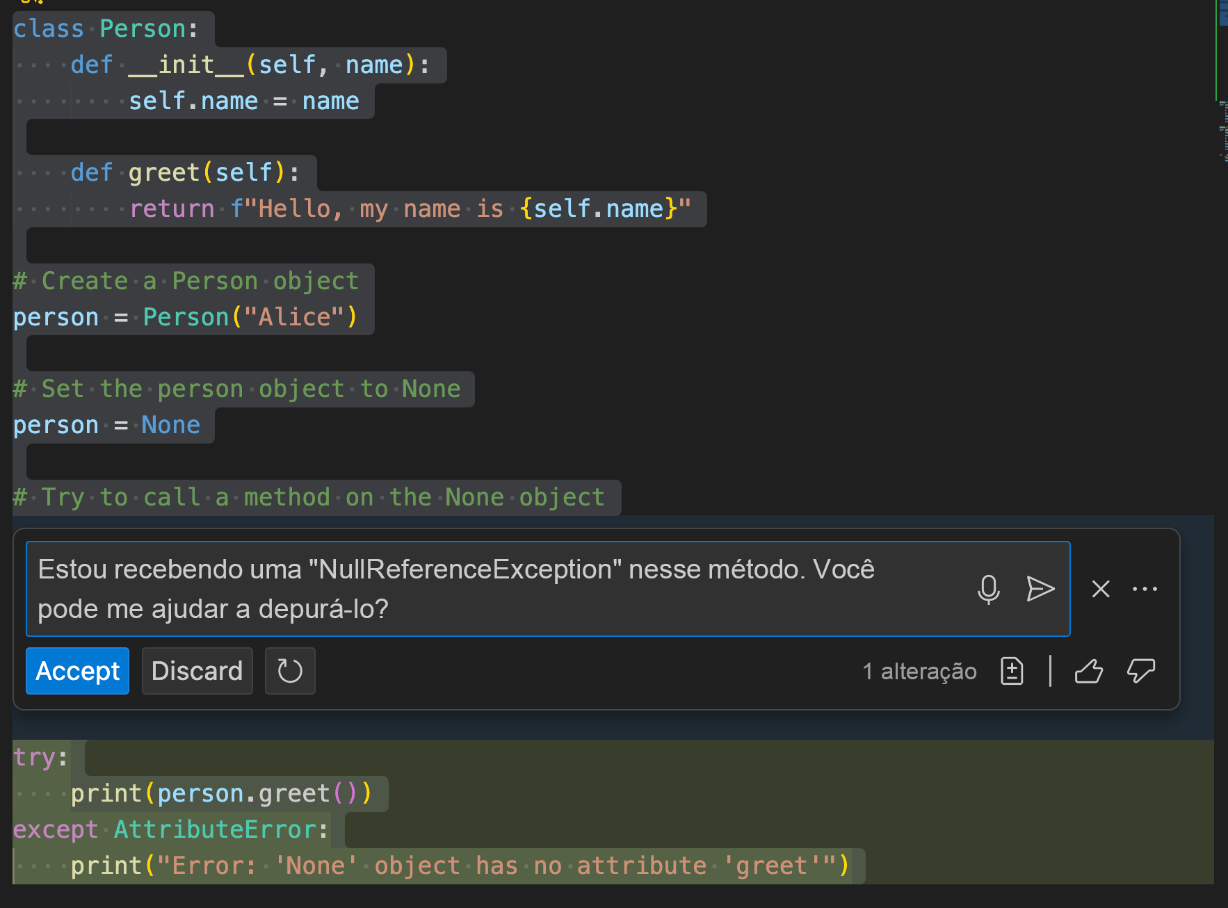
Task: Click the "self.name = name" assignment
Action: (243, 100)
